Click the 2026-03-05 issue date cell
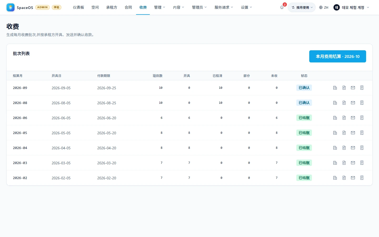Screen dimensions: 379x237 [61, 163]
